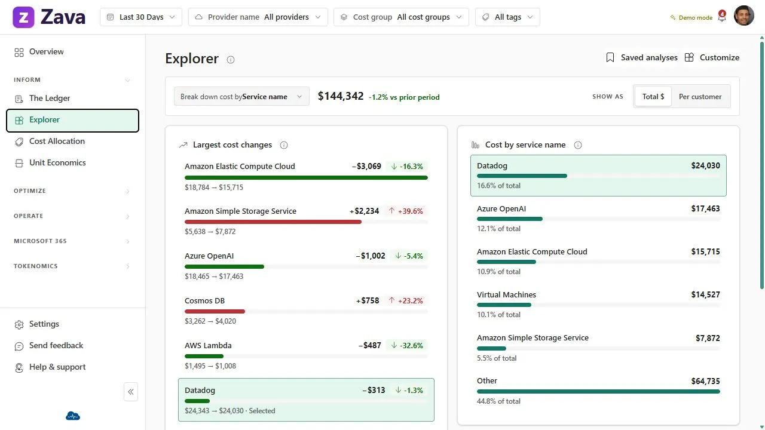The height and width of the screenshot is (430, 765).
Task: Click the red Amazon Simple Storage Service change bar
Action: [273, 222]
